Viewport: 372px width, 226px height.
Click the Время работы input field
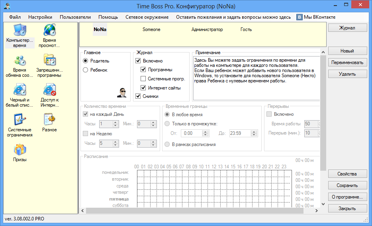click(312, 124)
